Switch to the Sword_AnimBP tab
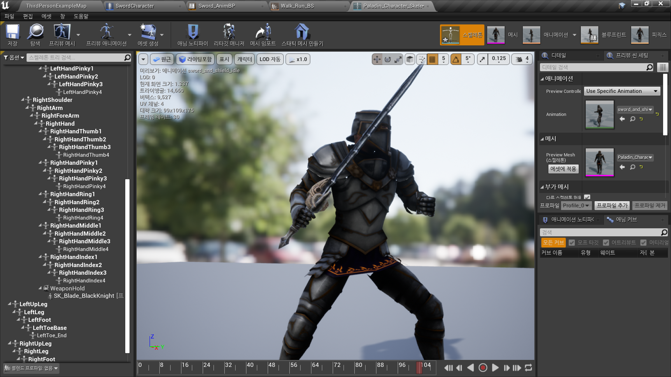 [x=216, y=6]
